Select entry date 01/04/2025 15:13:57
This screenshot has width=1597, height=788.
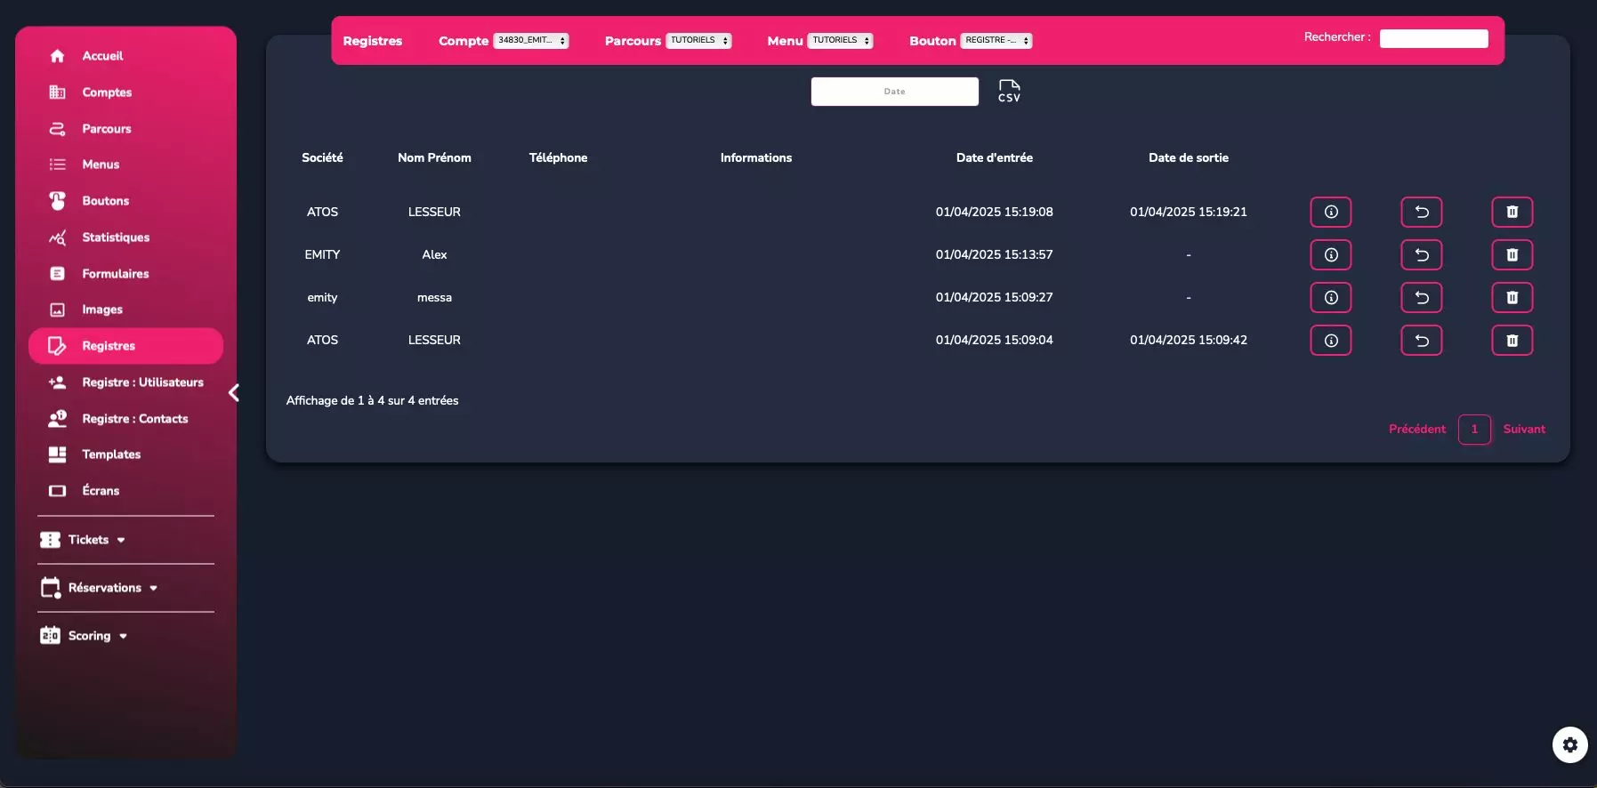(x=994, y=254)
